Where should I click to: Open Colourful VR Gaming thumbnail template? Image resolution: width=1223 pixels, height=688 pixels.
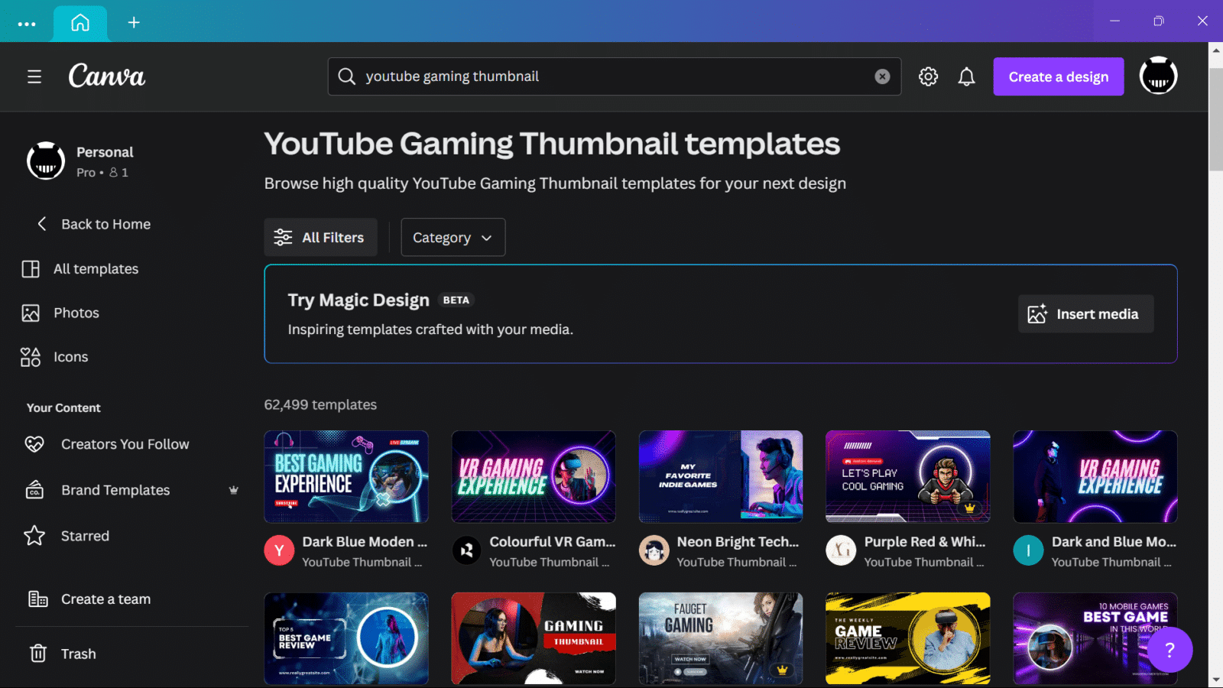tap(534, 476)
